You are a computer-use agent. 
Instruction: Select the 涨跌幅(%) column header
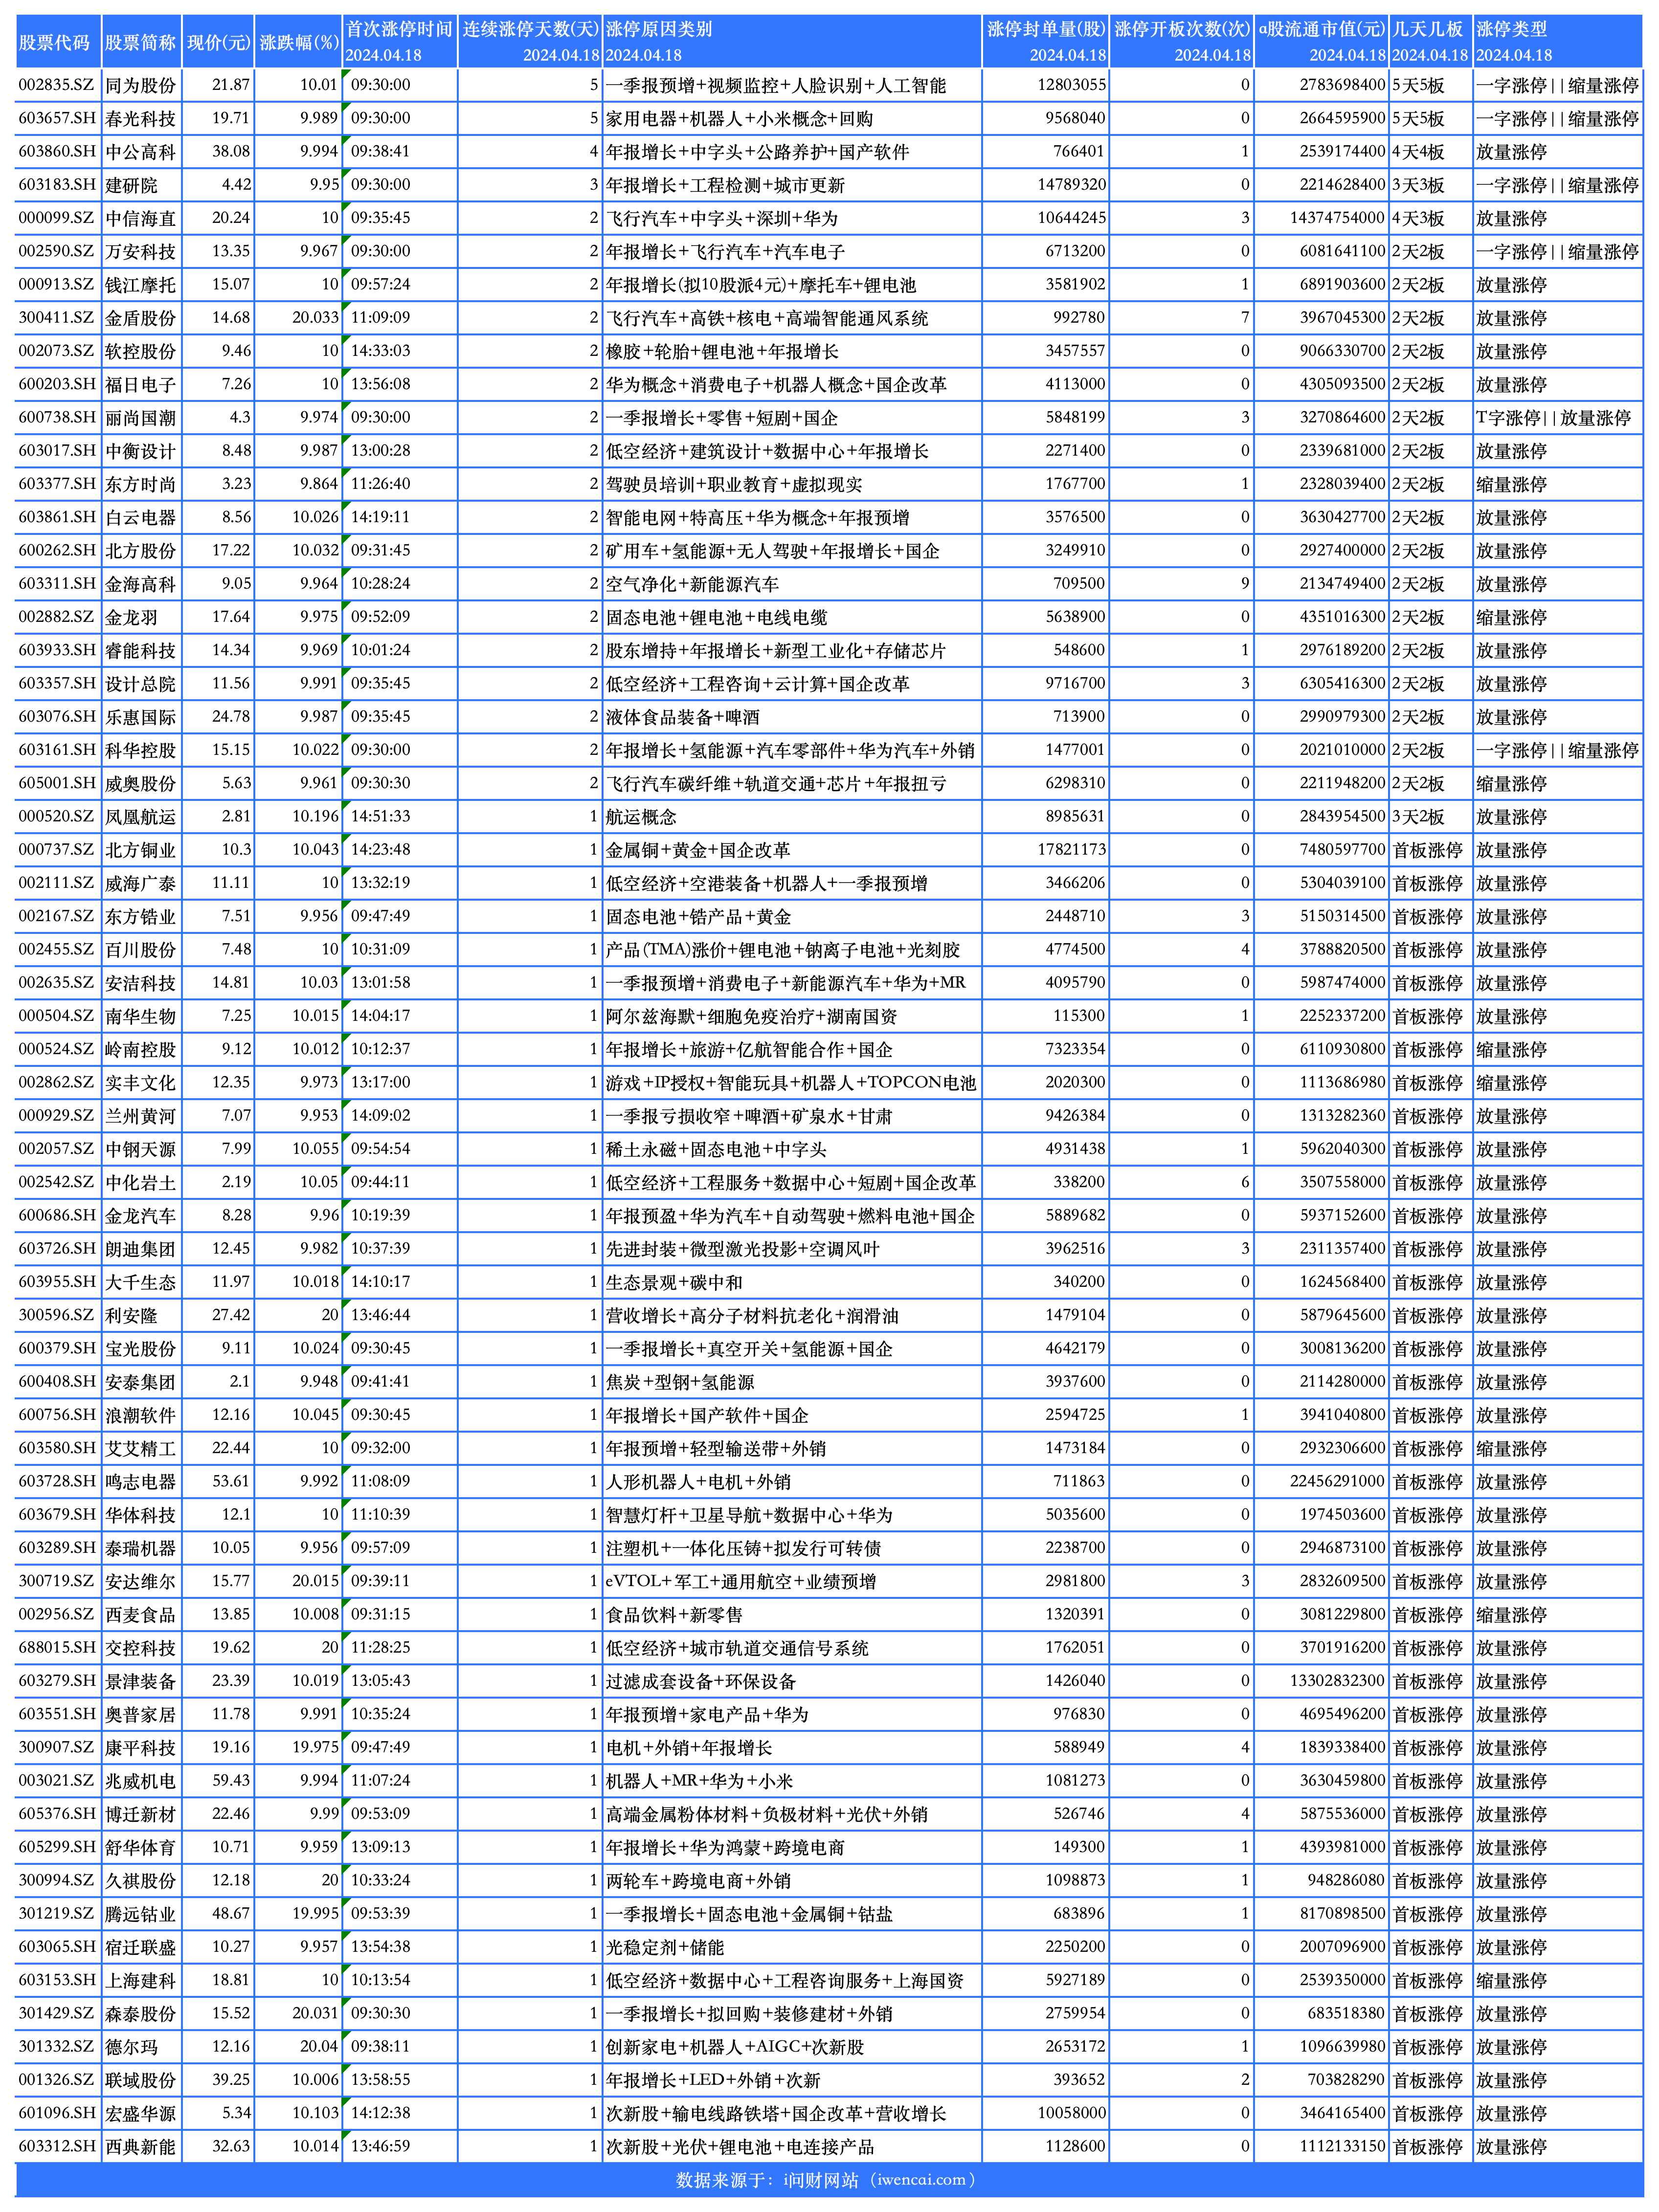point(299,42)
